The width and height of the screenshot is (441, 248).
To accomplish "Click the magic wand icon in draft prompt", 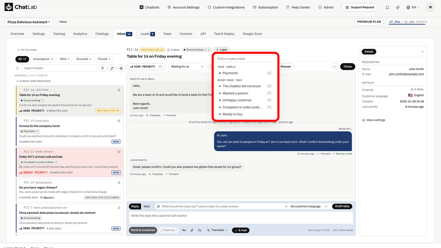I will 158,206.
